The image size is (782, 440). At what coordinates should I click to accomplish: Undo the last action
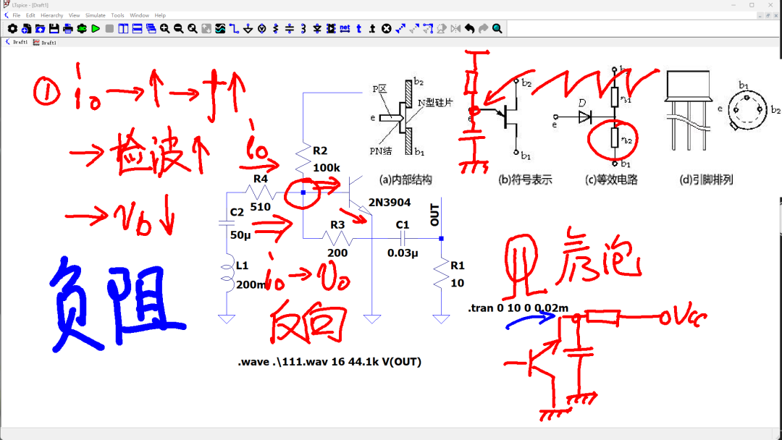click(x=469, y=29)
